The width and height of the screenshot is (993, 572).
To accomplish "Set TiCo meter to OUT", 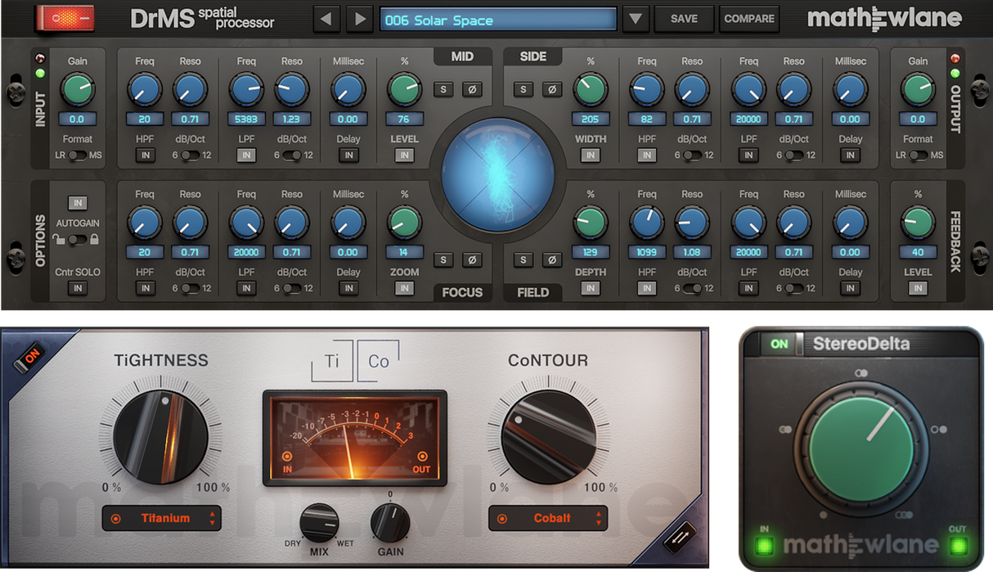I will pos(422,457).
